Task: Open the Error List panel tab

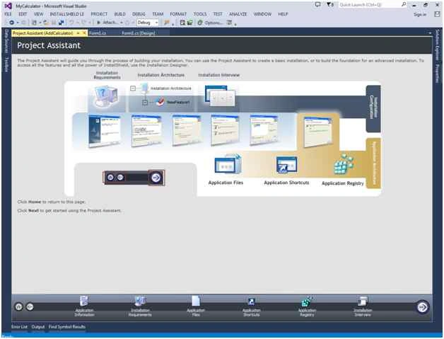Action: click(x=19, y=327)
